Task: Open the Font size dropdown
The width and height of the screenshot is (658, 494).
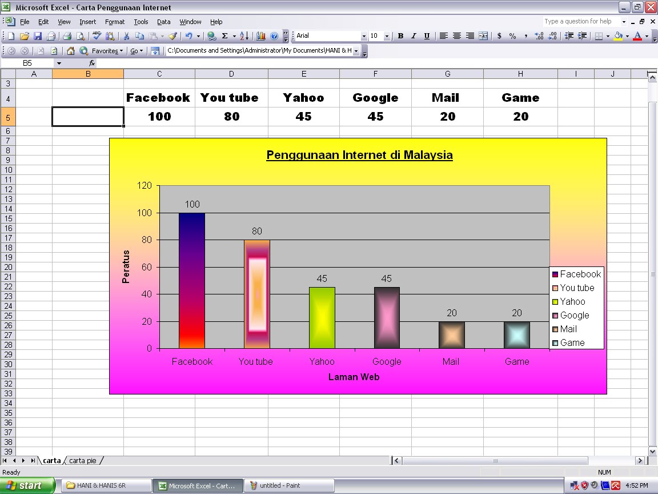Action: click(387, 36)
